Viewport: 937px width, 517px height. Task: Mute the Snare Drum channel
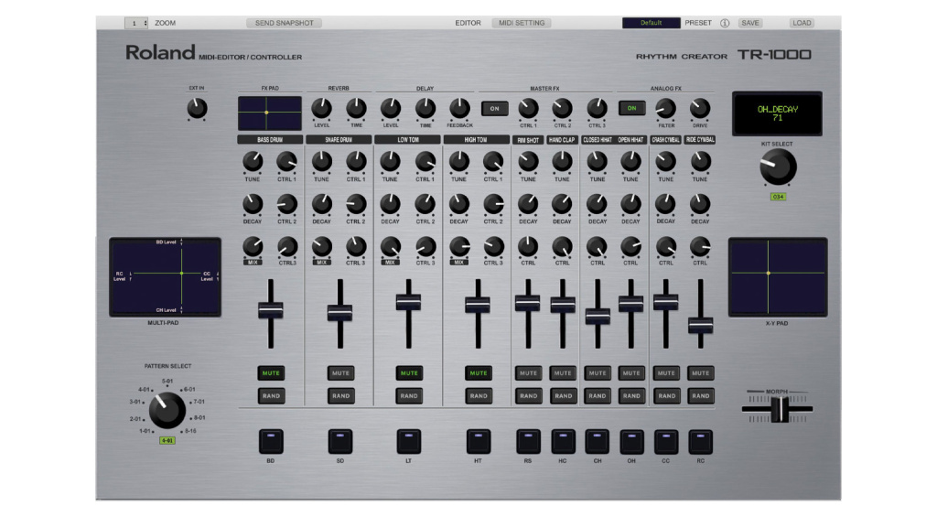pos(340,373)
